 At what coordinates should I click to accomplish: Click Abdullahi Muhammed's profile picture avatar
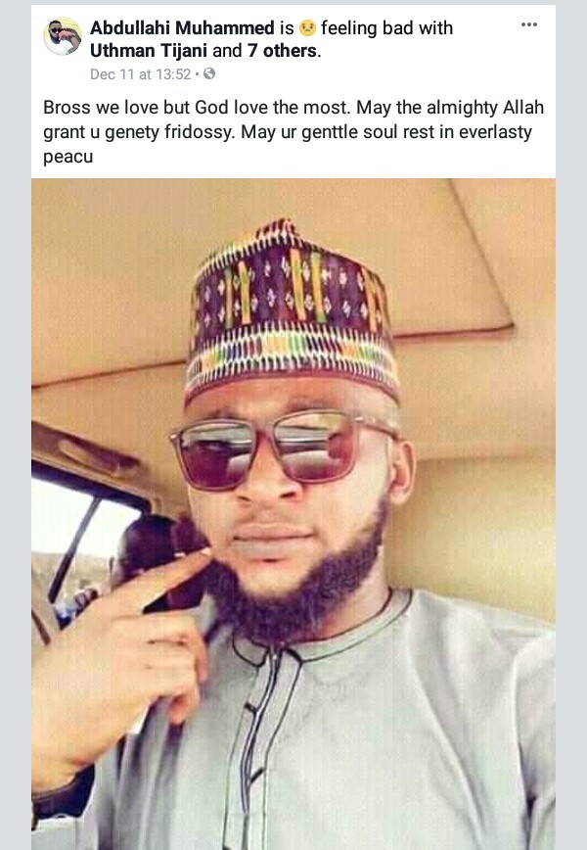click(63, 36)
